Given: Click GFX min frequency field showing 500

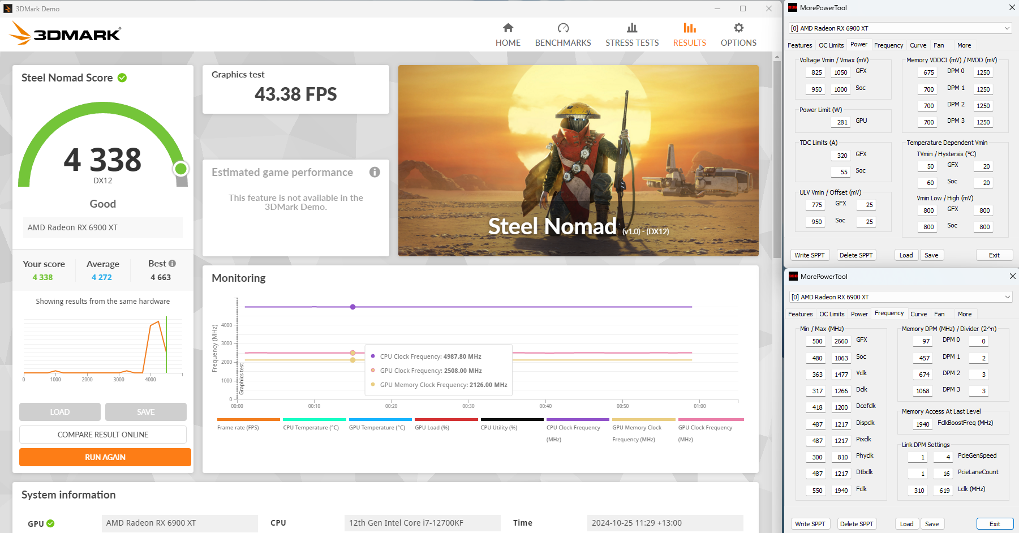Looking at the screenshot, I should point(816,341).
